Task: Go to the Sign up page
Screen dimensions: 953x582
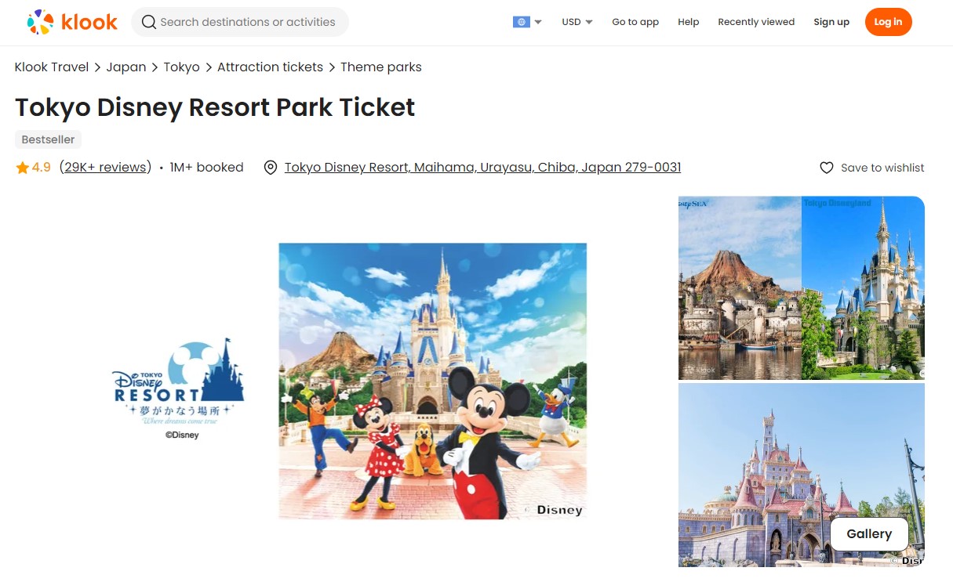Action: pos(831,22)
